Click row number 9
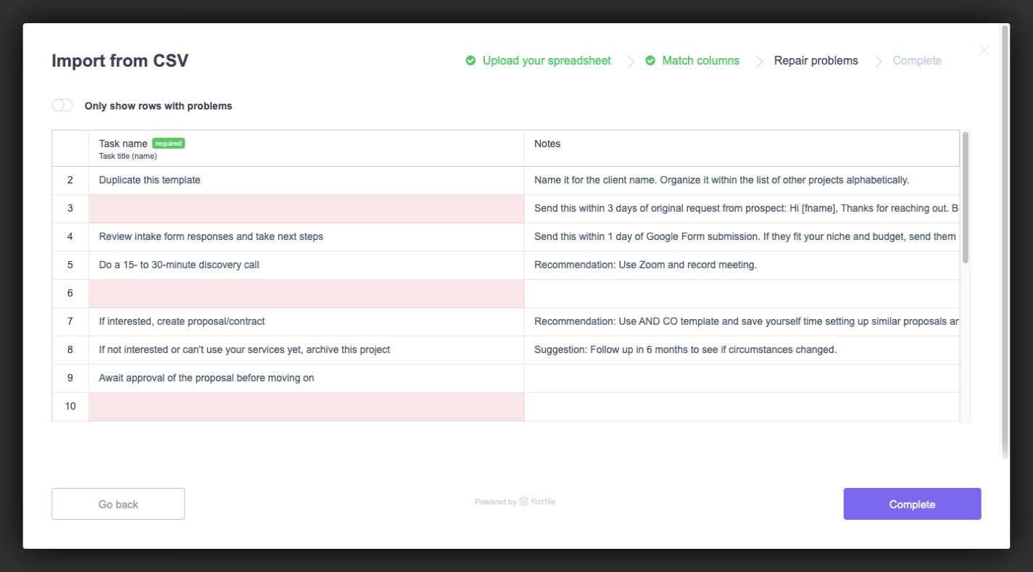 click(70, 378)
